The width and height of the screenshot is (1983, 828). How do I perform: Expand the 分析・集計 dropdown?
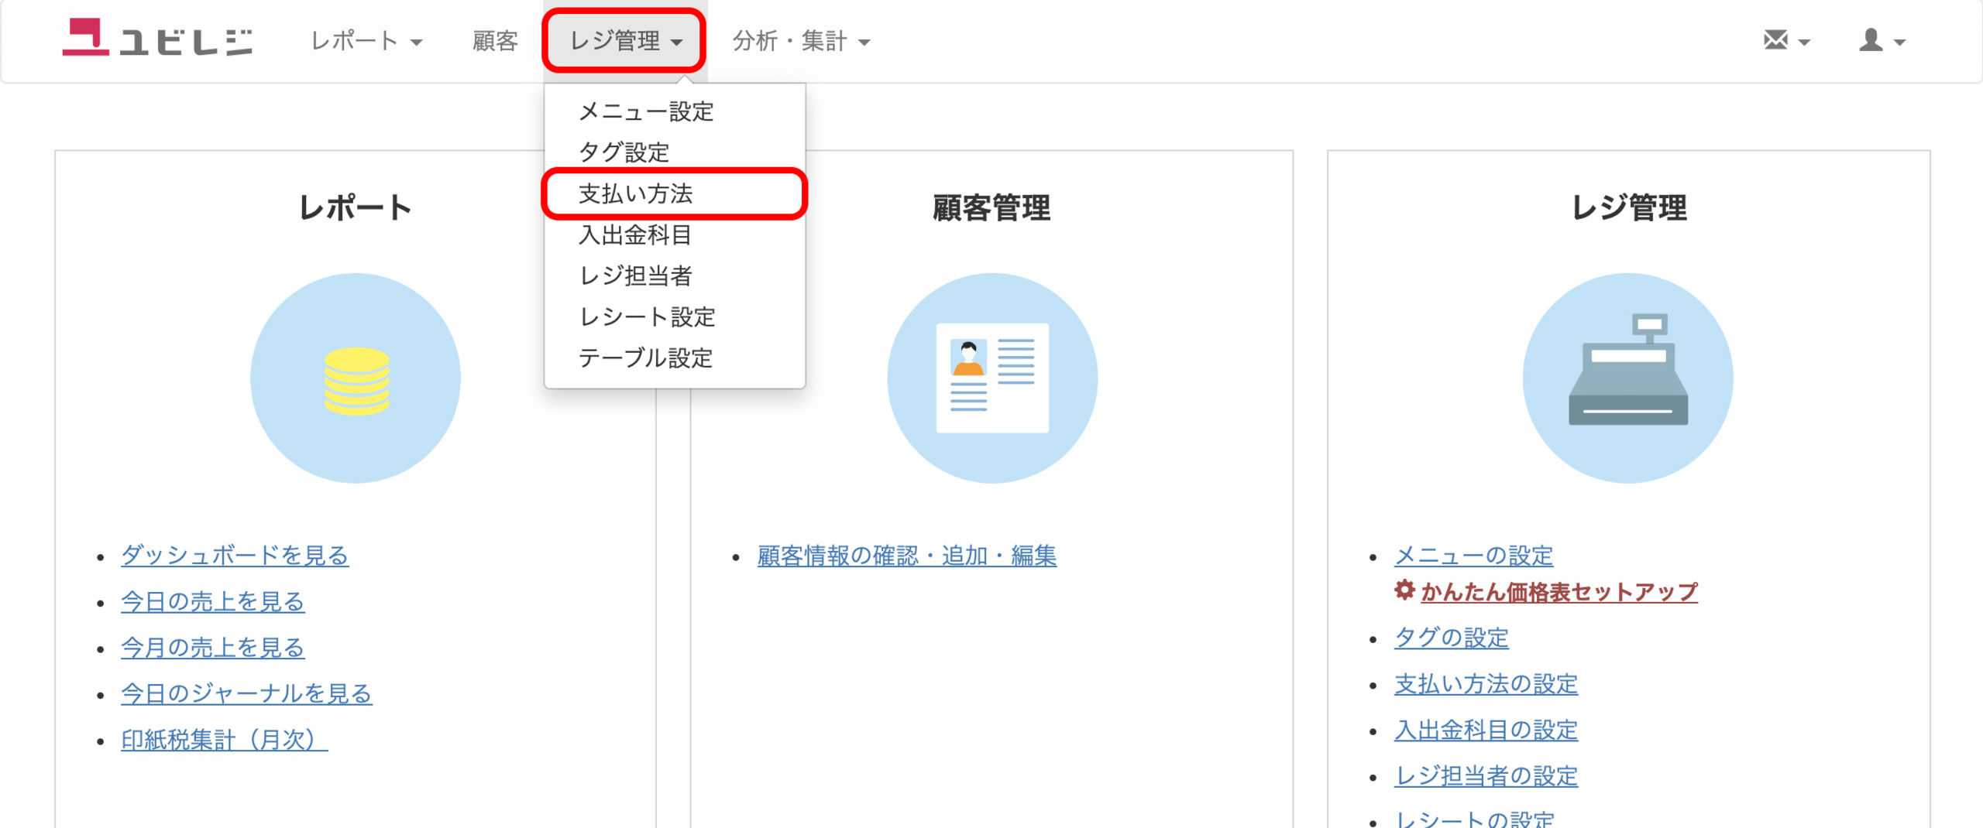point(801,41)
